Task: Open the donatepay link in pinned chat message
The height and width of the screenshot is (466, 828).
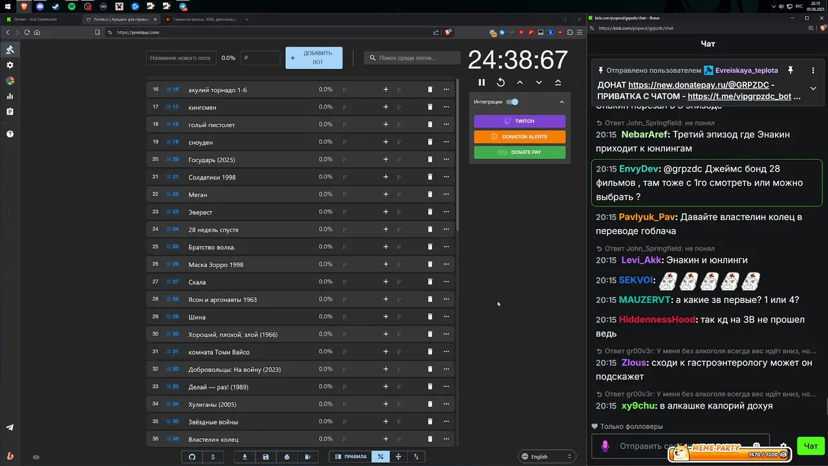Action: [699, 85]
